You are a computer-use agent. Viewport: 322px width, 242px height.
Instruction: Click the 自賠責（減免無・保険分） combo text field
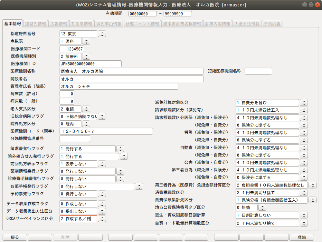[267, 148]
